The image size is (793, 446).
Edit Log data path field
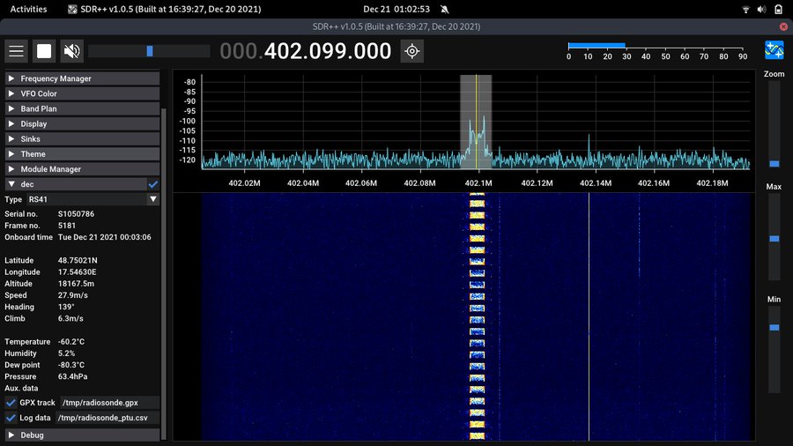pyautogui.click(x=107, y=418)
